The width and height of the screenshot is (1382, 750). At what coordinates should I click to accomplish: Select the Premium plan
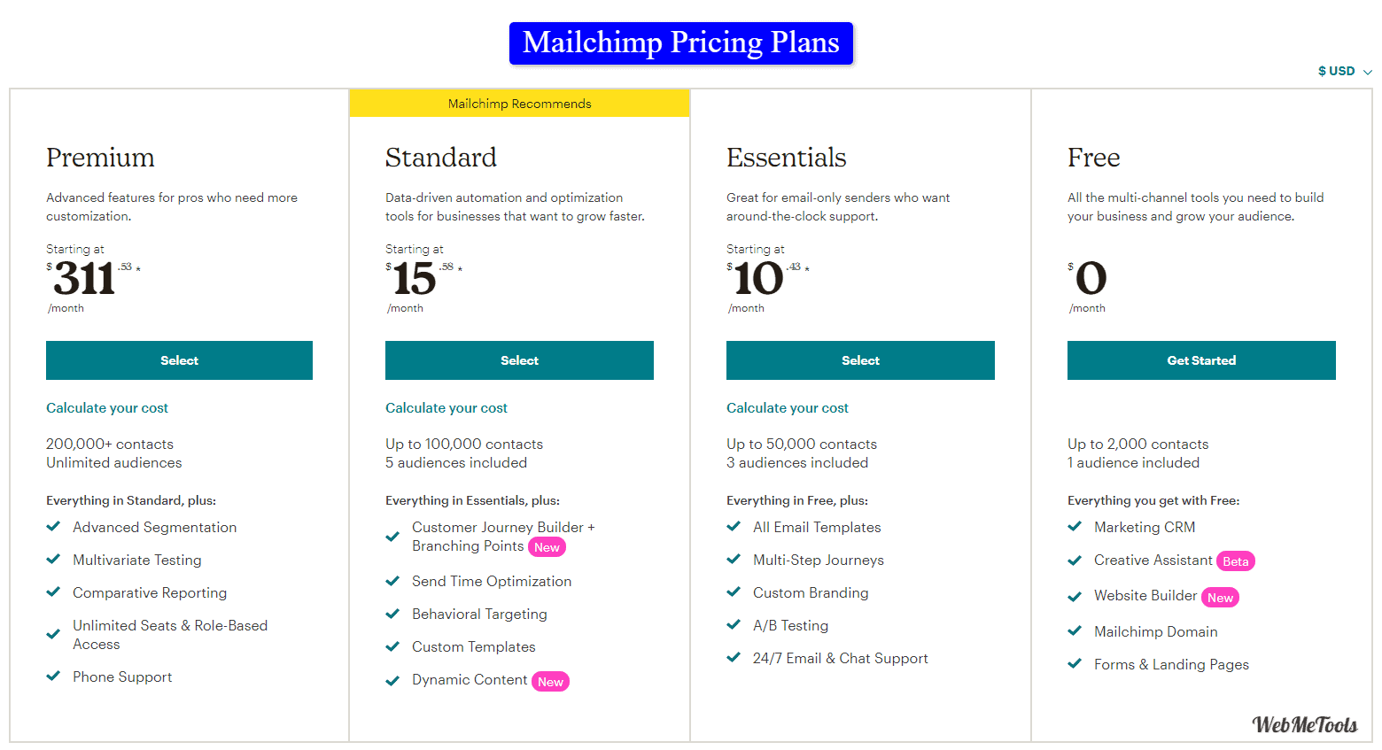point(179,360)
